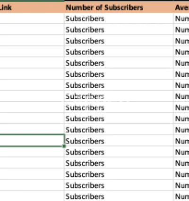Click the "Link" column header cell
Viewport: 189px width, 201px height.
pos(32,8)
